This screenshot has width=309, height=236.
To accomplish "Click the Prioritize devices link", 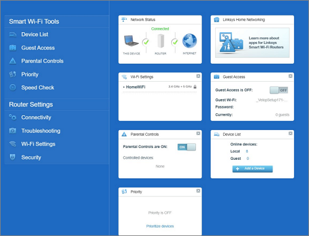I will (x=160, y=226).
